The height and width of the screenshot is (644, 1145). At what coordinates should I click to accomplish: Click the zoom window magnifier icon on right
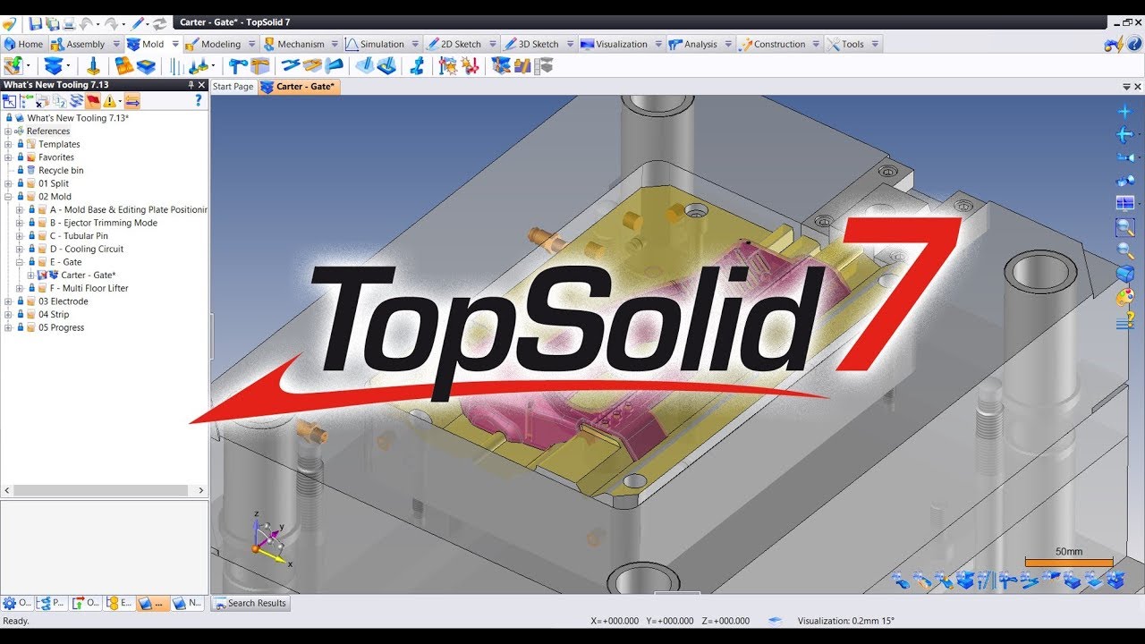click(1125, 227)
